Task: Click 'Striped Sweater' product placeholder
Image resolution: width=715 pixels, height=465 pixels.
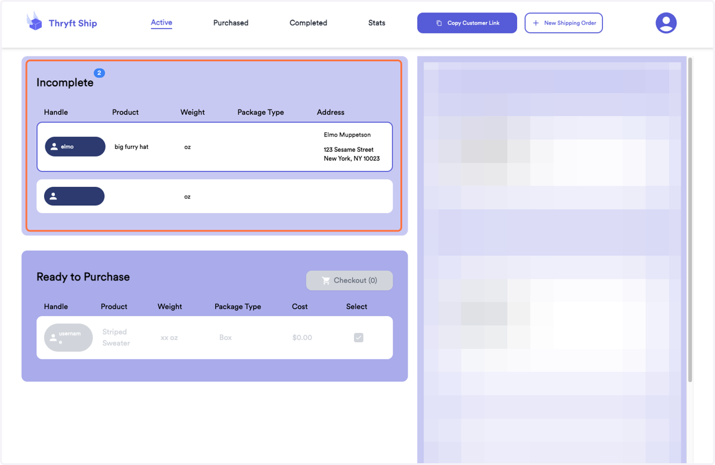Action: click(116, 338)
